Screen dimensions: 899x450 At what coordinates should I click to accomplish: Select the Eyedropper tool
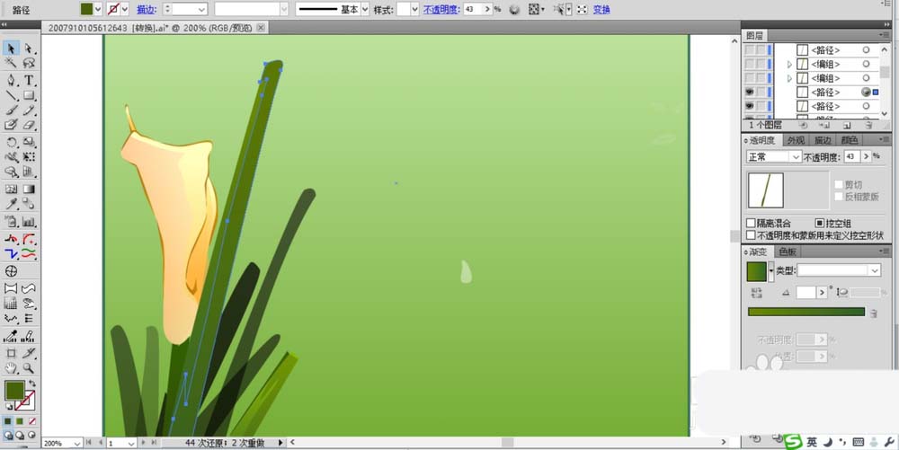click(11, 204)
